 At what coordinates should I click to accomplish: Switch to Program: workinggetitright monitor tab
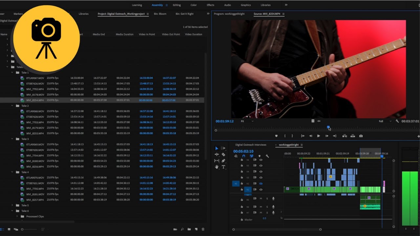[230, 14]
